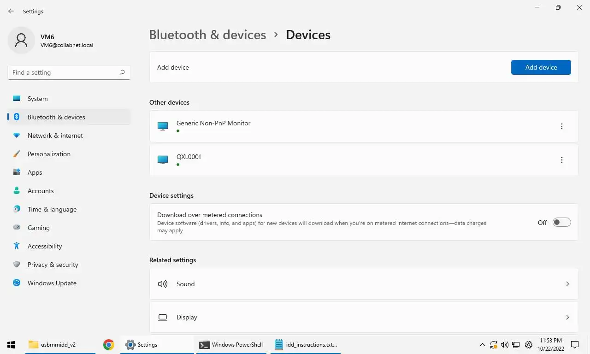Click the search magnifier icon

click(122, 72)
